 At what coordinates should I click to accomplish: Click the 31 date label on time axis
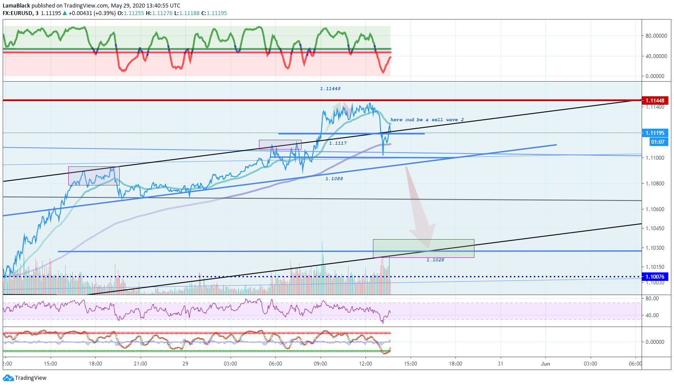coord(500,364)
